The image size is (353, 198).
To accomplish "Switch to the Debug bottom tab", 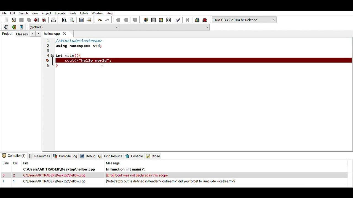I will (88, 156).
